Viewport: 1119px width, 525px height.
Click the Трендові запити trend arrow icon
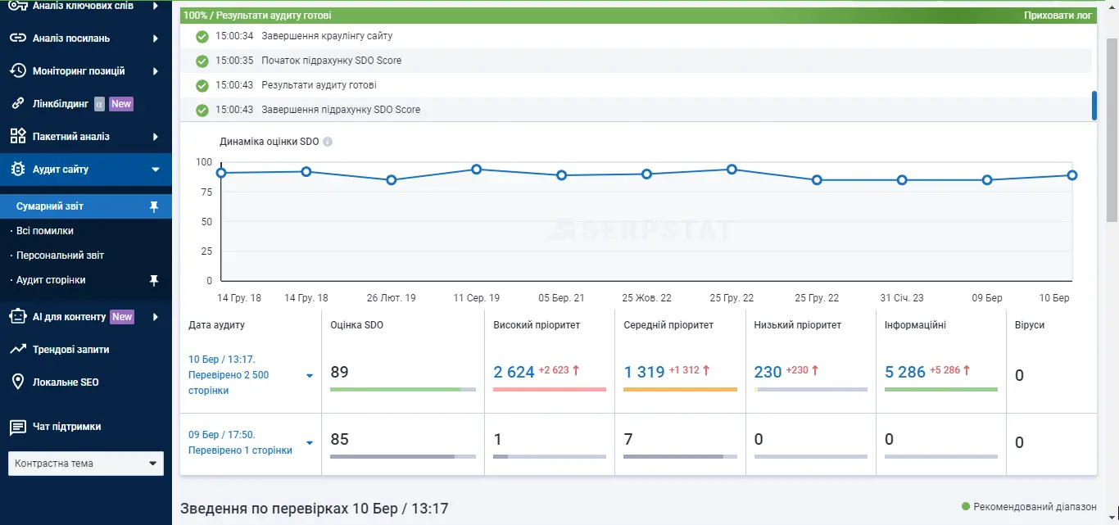click(x=17, y=350)
